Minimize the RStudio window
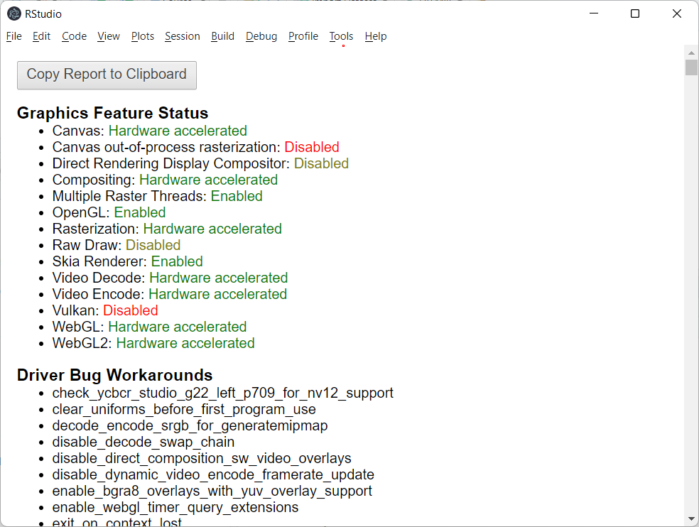This screenshot has height=527, width=699. tap(594, 13)
